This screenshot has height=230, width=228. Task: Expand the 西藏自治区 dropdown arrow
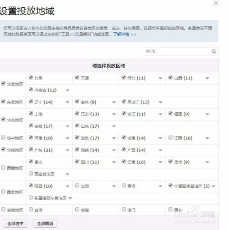67,174
